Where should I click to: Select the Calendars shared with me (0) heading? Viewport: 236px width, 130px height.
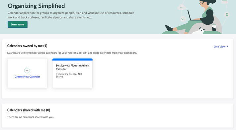29,110
